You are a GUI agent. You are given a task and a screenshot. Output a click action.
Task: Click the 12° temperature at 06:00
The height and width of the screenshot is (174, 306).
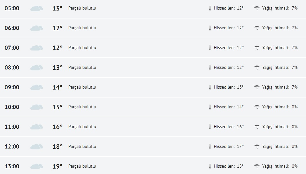57,28
